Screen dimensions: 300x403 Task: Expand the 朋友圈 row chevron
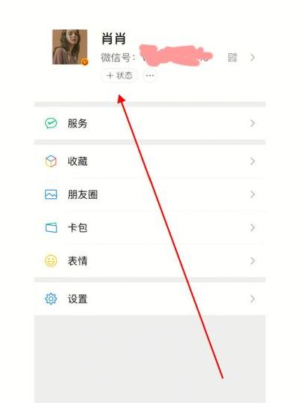pyautogui.click(x=253, y=194)
